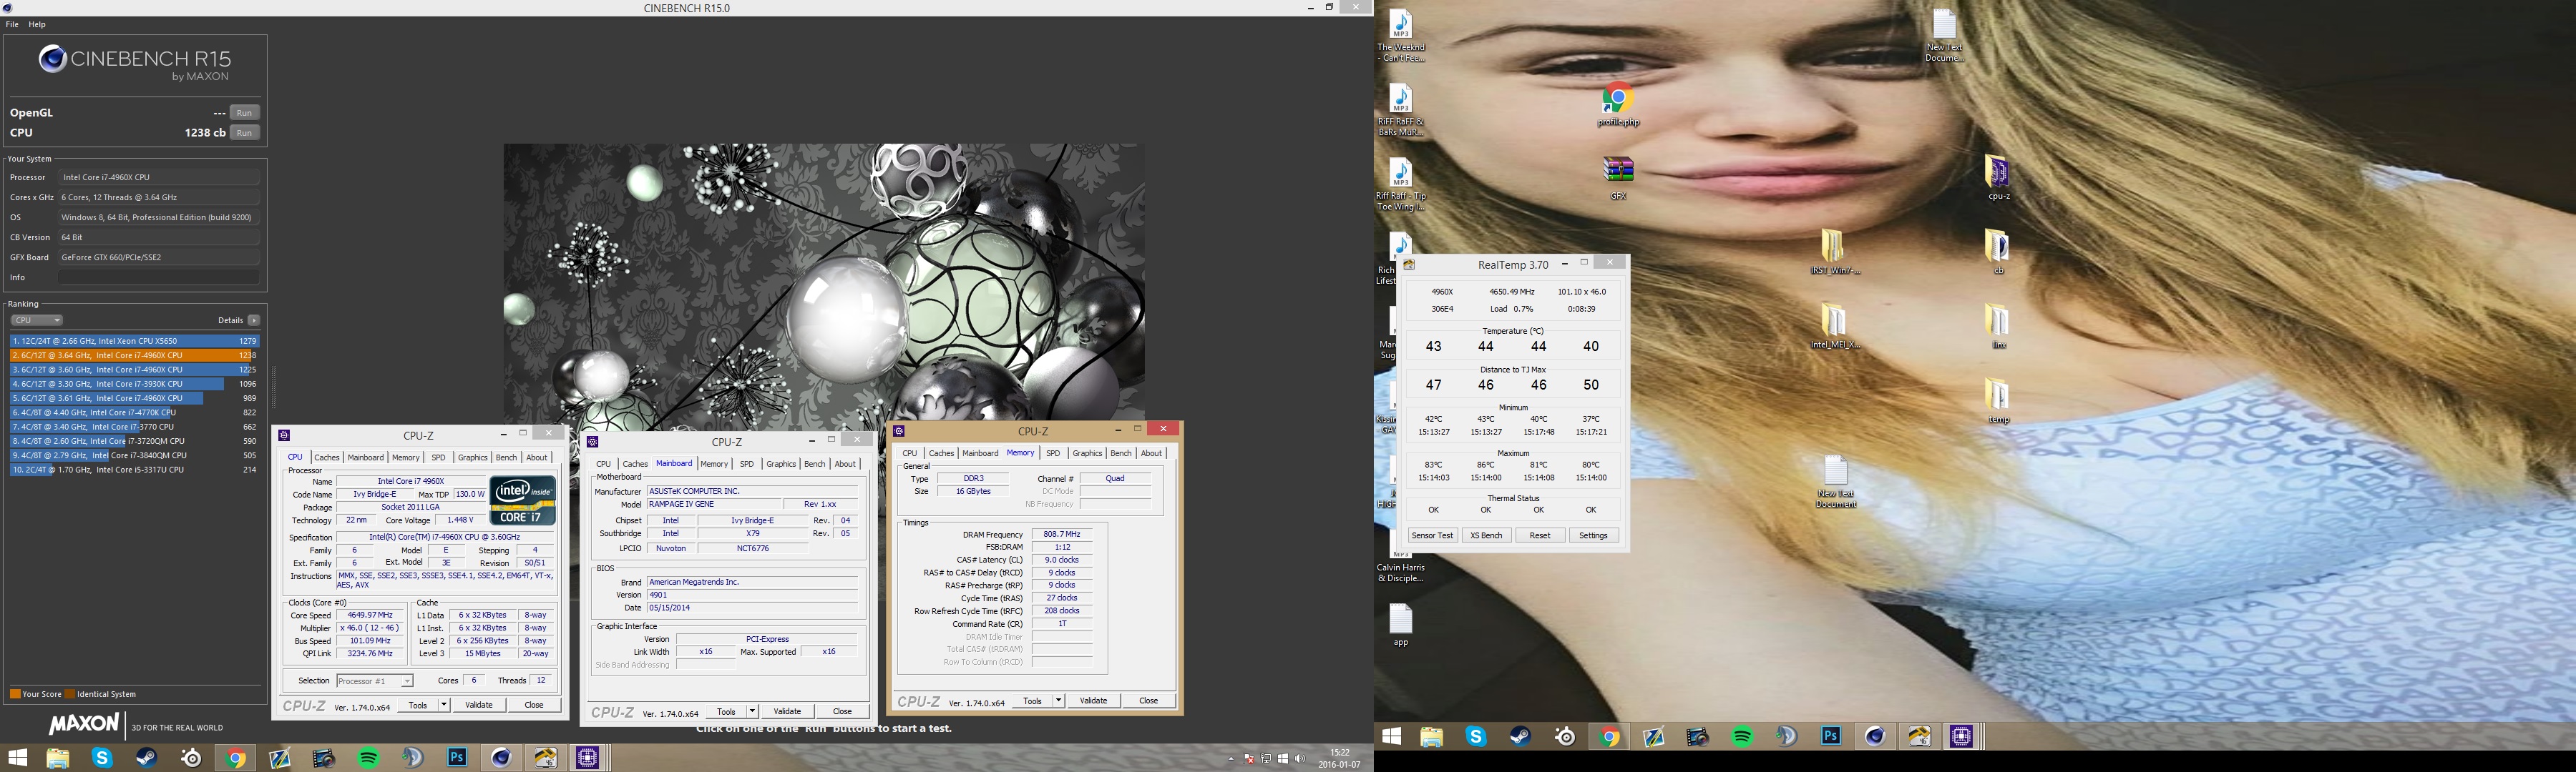Launch Steam from the primary taskbar with clock

click(x=146, y=758)
